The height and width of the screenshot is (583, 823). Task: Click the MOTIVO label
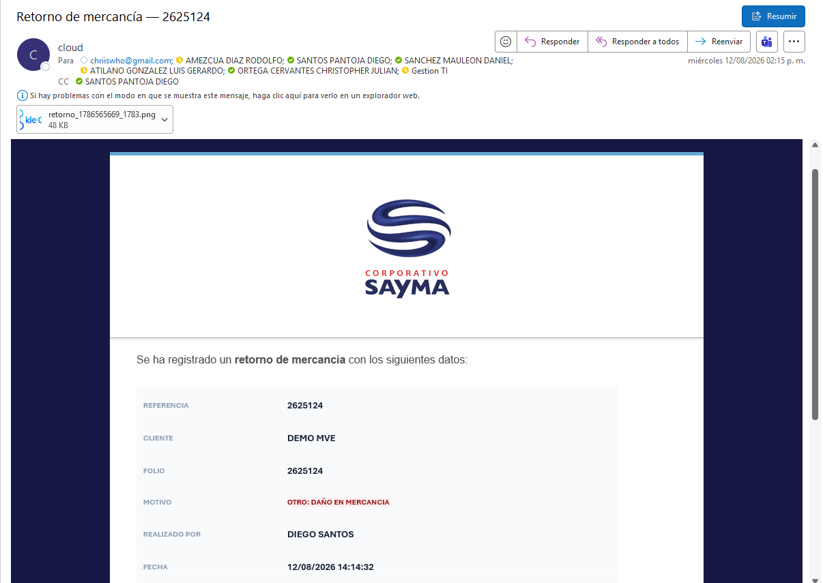point(158,503)
